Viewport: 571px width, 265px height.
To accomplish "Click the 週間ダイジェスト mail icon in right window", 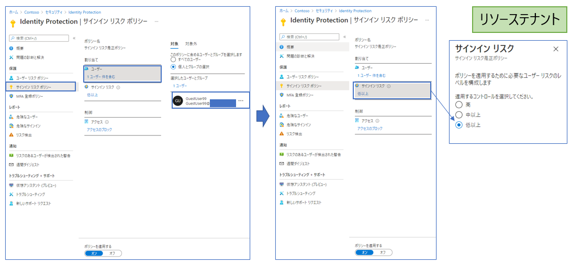I will (282, 164).
